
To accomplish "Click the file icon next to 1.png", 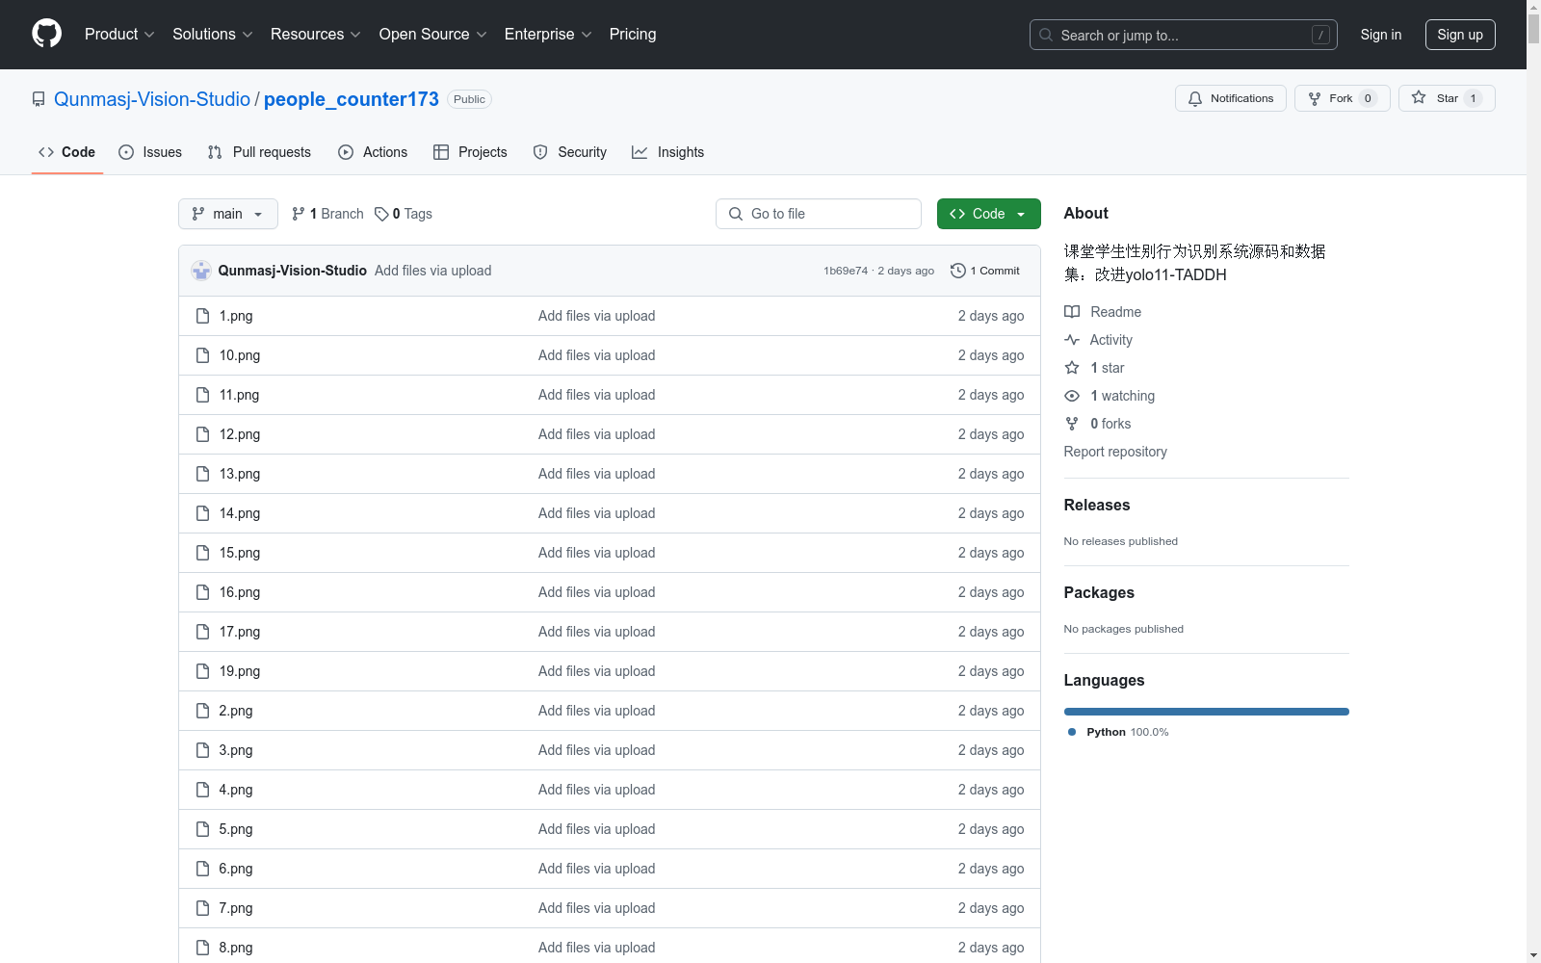I will tap(202, 316).
